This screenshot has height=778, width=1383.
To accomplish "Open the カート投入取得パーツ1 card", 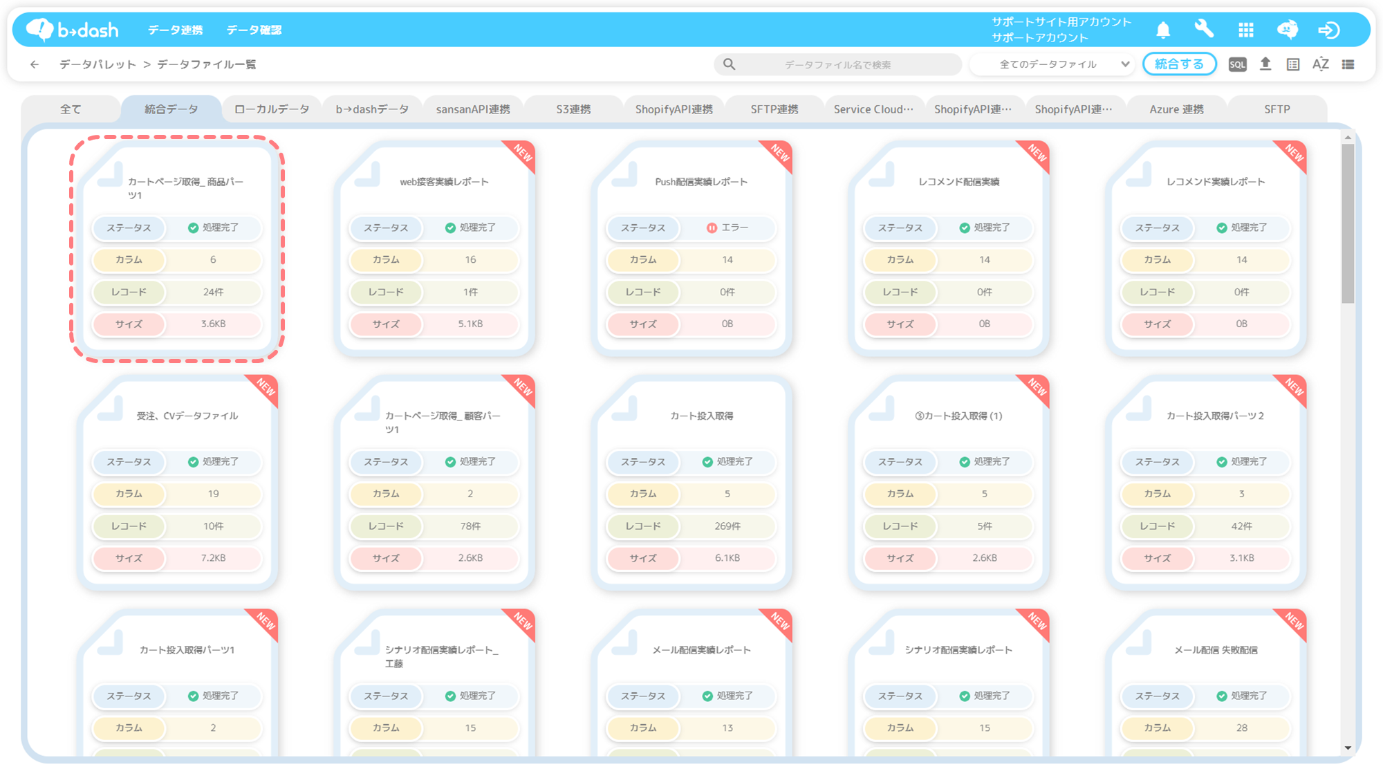I will point(177,683).
